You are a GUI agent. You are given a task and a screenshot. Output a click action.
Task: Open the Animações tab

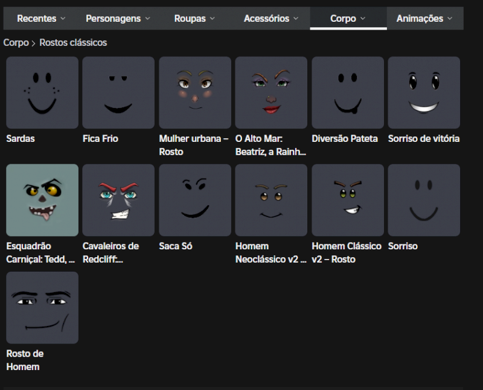(x=424, y=19)
